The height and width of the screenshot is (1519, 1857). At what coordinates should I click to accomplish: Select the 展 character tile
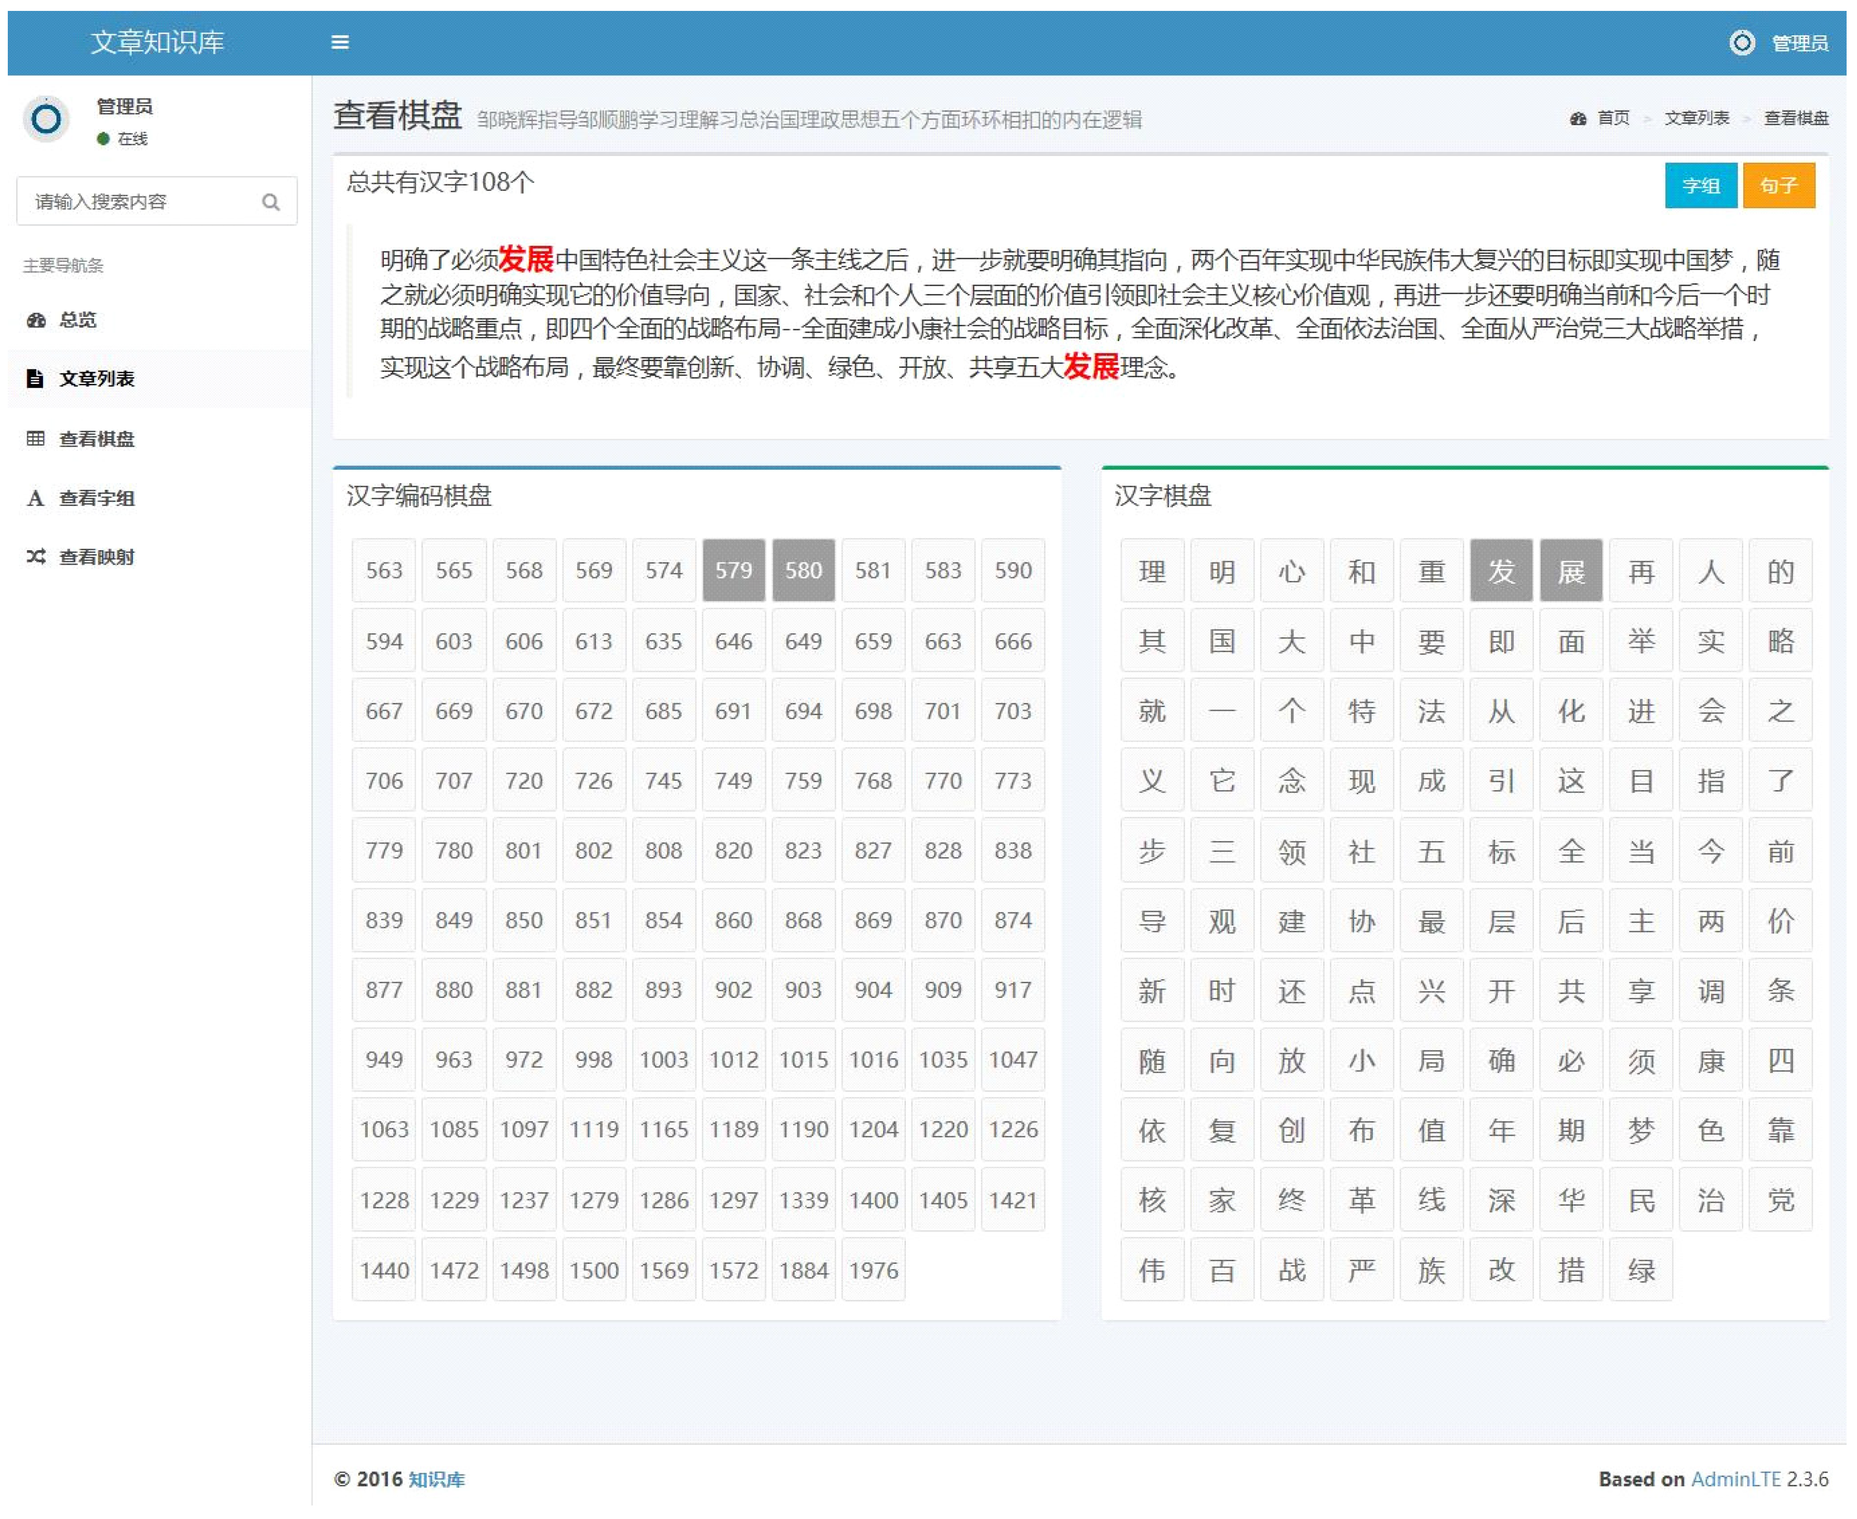1571,571
